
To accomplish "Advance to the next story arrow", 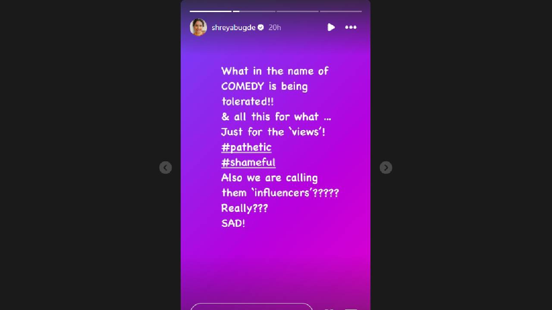I will [386, 167].
